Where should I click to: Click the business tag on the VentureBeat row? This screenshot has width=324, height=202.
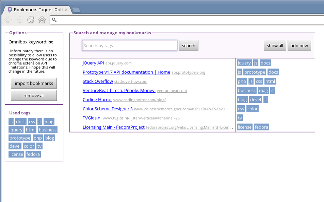(247, 90)
